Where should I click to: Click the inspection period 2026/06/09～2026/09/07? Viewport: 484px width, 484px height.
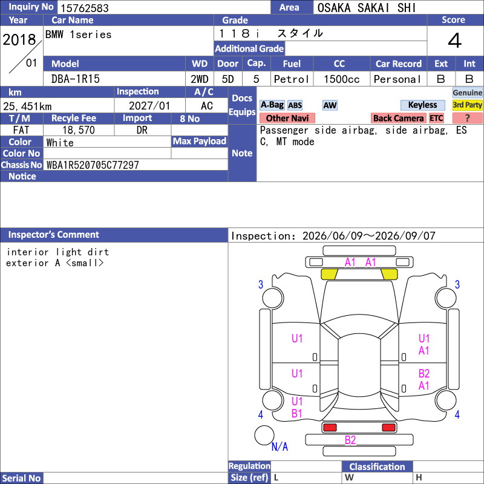coord(368,236)
